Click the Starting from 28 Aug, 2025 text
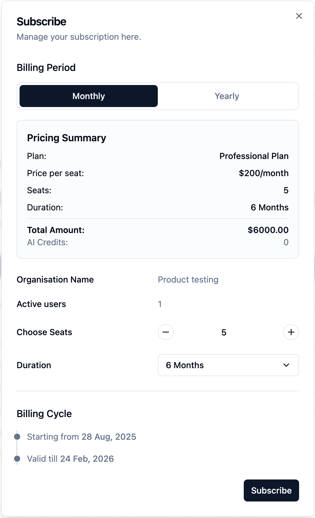 tap(81, 437)
